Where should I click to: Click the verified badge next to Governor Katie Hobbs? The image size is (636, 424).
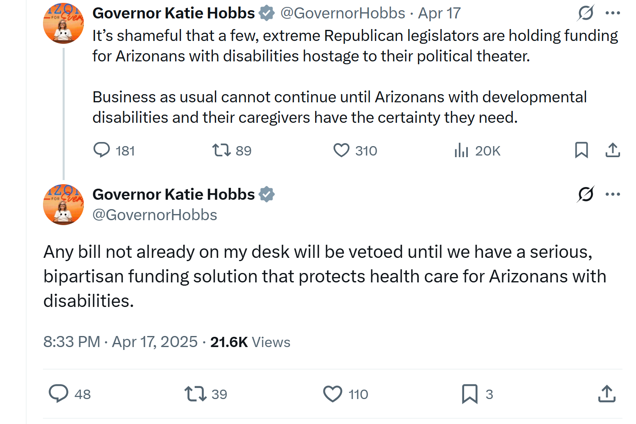266,13
